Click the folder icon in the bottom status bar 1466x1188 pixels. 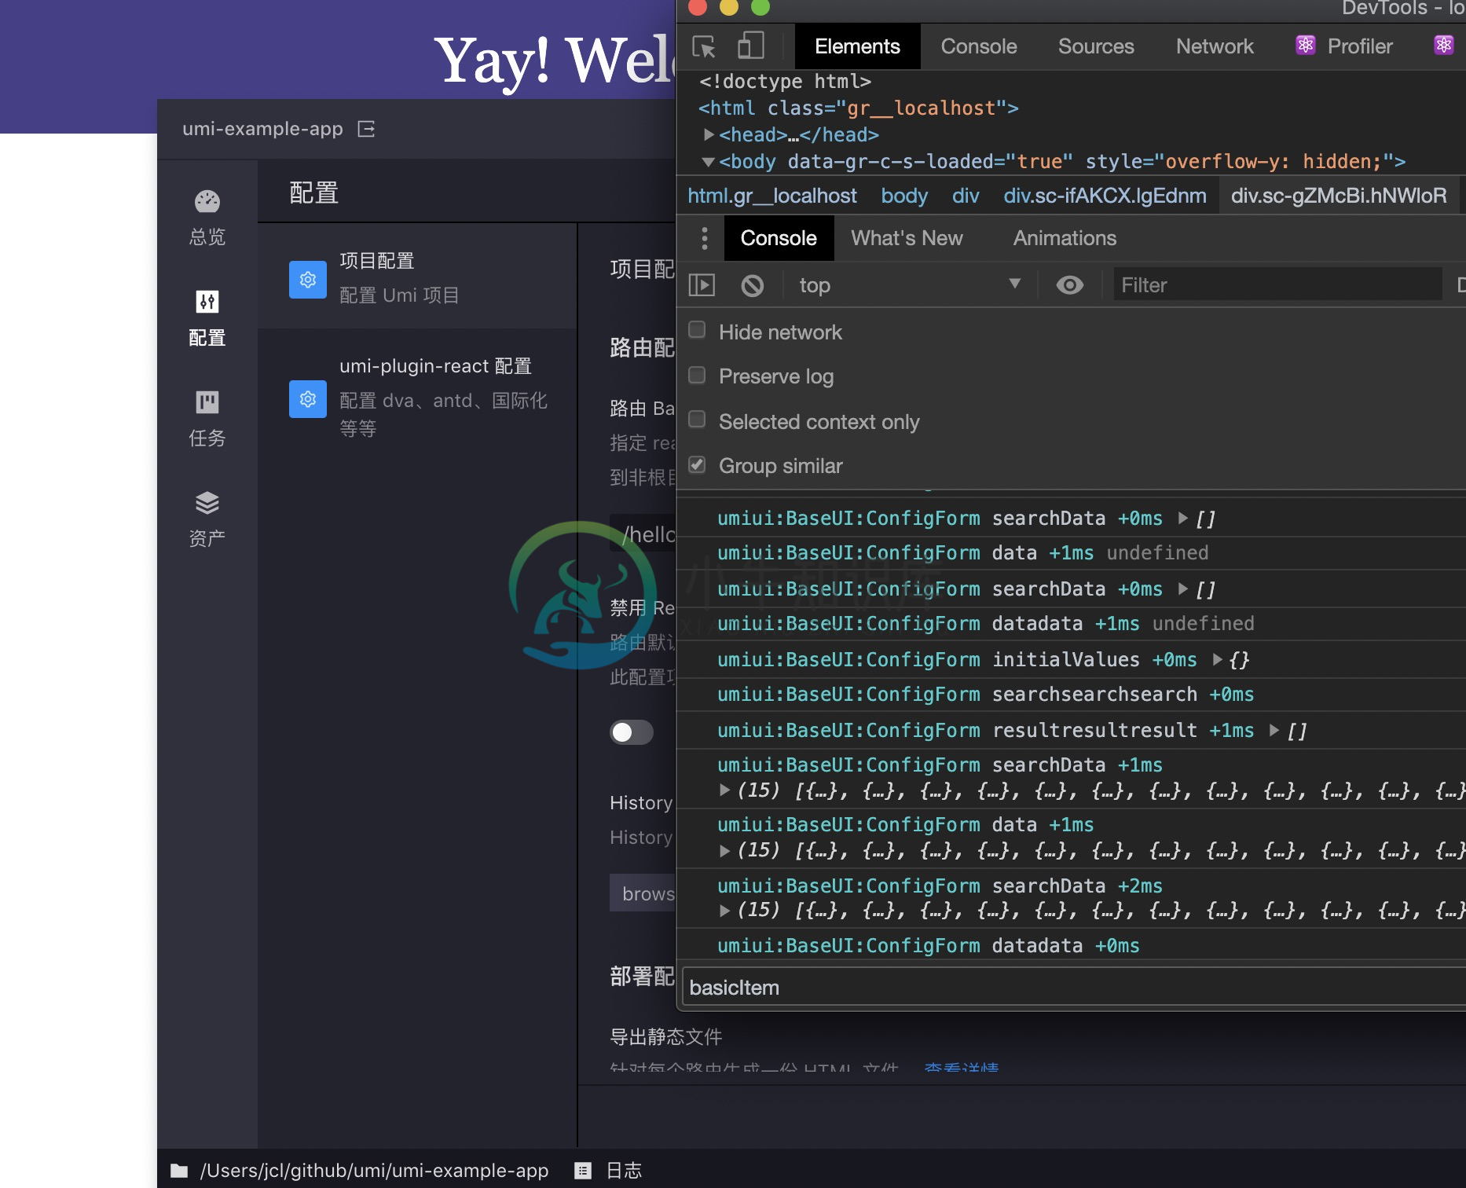tap(179, 1171)
